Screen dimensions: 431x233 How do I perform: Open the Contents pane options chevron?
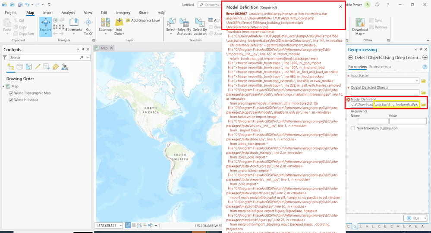78,49
